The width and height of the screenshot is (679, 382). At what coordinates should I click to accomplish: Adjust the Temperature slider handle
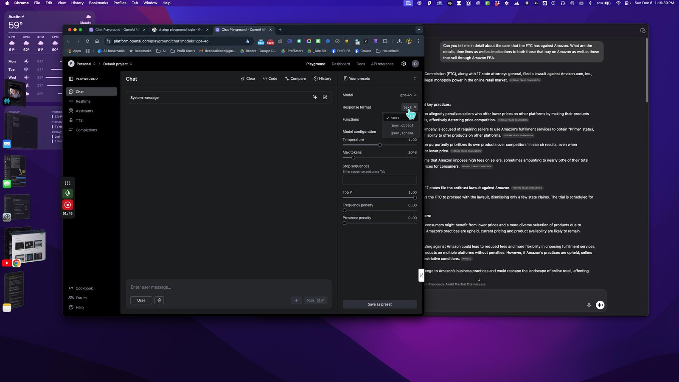pyautogui.click(x=380, y=145)
